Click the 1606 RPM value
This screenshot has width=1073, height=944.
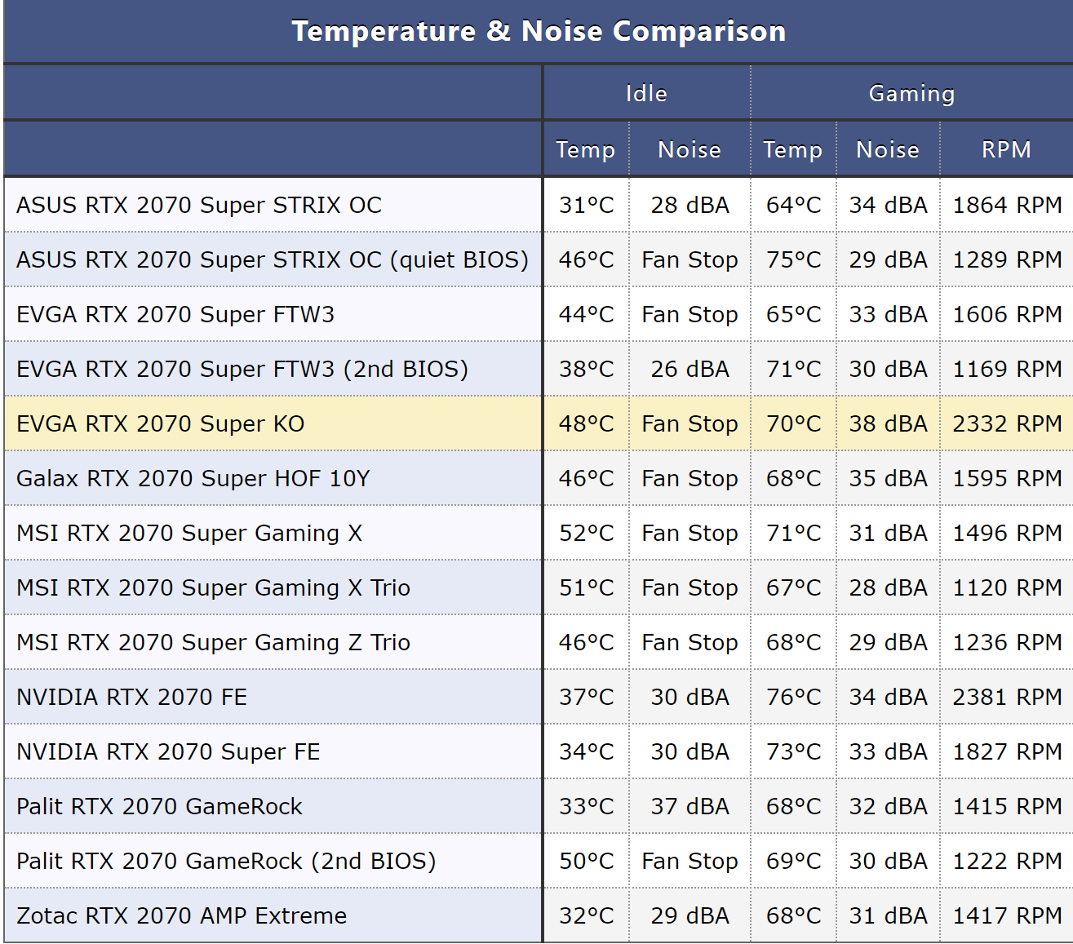pyautogui.click(x=1007, y=314)
